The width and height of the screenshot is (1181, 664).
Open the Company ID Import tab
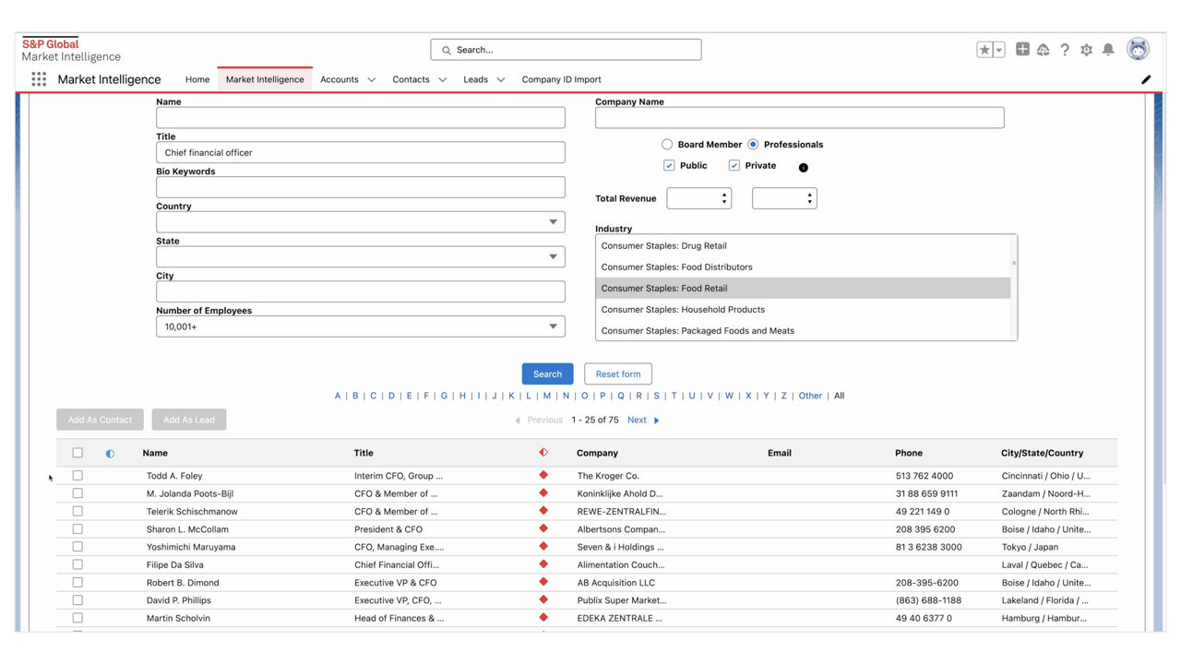pyautogui.click(x=561, y=79)
